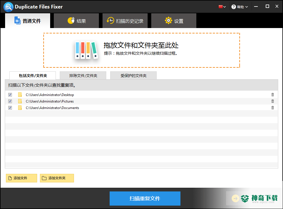This screenshot has width=283, height=209.
Task: Click the 添加文件 add file button
Action: [x=22, y=178]
